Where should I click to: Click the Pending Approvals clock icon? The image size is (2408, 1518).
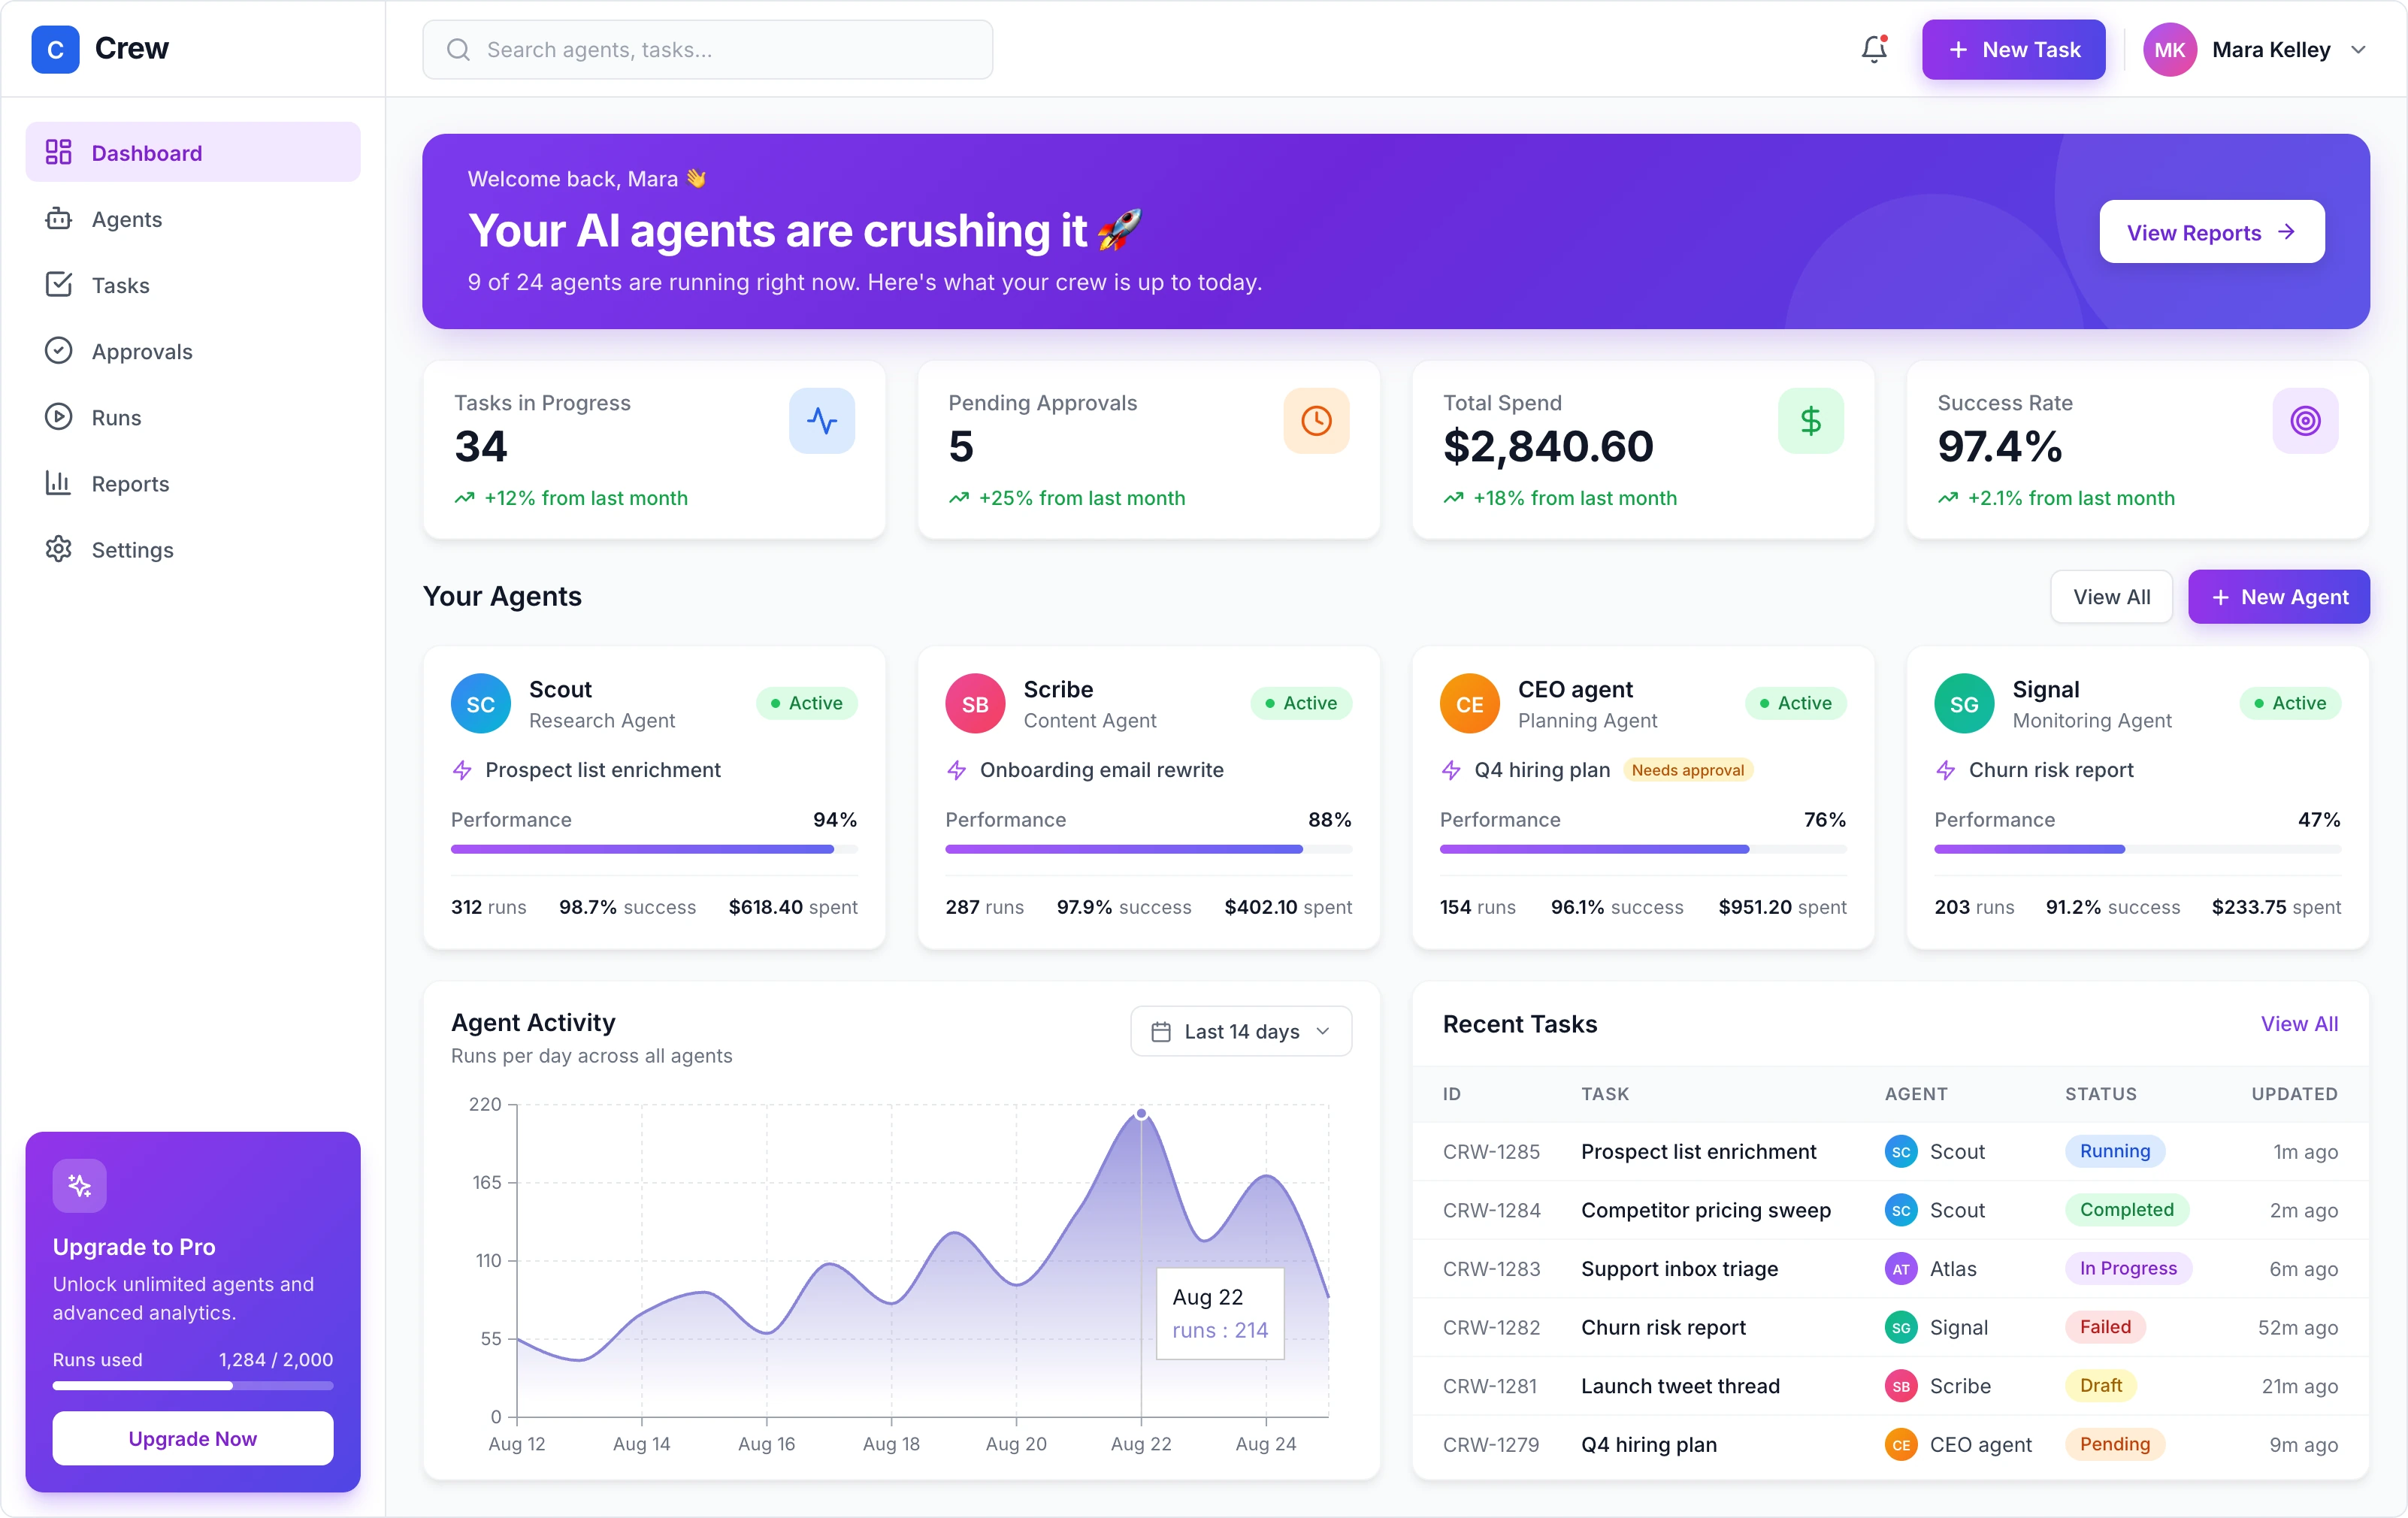(1316, 421)
